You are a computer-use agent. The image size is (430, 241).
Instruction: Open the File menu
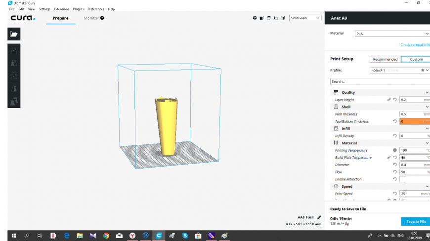[x=12, y=9]
